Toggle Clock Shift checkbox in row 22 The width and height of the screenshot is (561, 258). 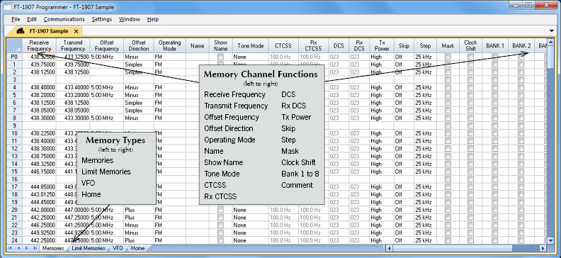pos(470,225)
